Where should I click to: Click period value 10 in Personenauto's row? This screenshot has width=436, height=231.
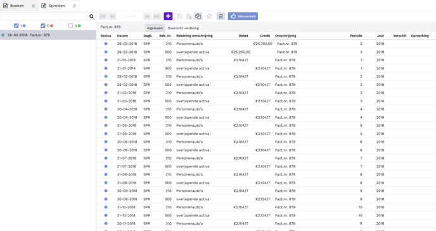click(361, 207)
